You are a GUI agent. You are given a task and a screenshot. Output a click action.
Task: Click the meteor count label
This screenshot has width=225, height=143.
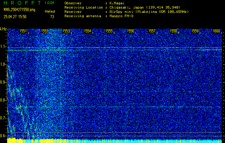[50, 11]
